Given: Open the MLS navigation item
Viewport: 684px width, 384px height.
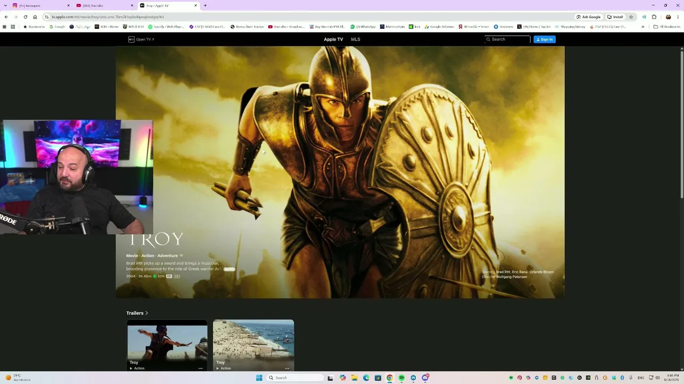Looking at the screenshot, I should click(x=355, y=39).
